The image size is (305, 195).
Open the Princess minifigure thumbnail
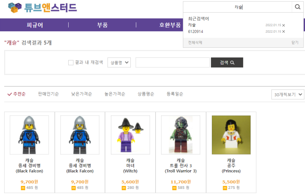(x=231, y=135)
